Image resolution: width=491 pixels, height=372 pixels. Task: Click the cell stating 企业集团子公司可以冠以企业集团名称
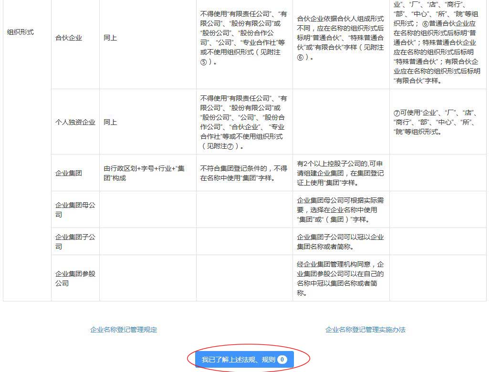(x=340, y=241)
